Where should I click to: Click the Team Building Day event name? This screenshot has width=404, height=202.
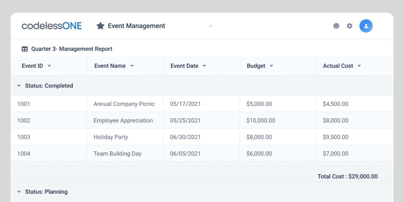(117, 154)
